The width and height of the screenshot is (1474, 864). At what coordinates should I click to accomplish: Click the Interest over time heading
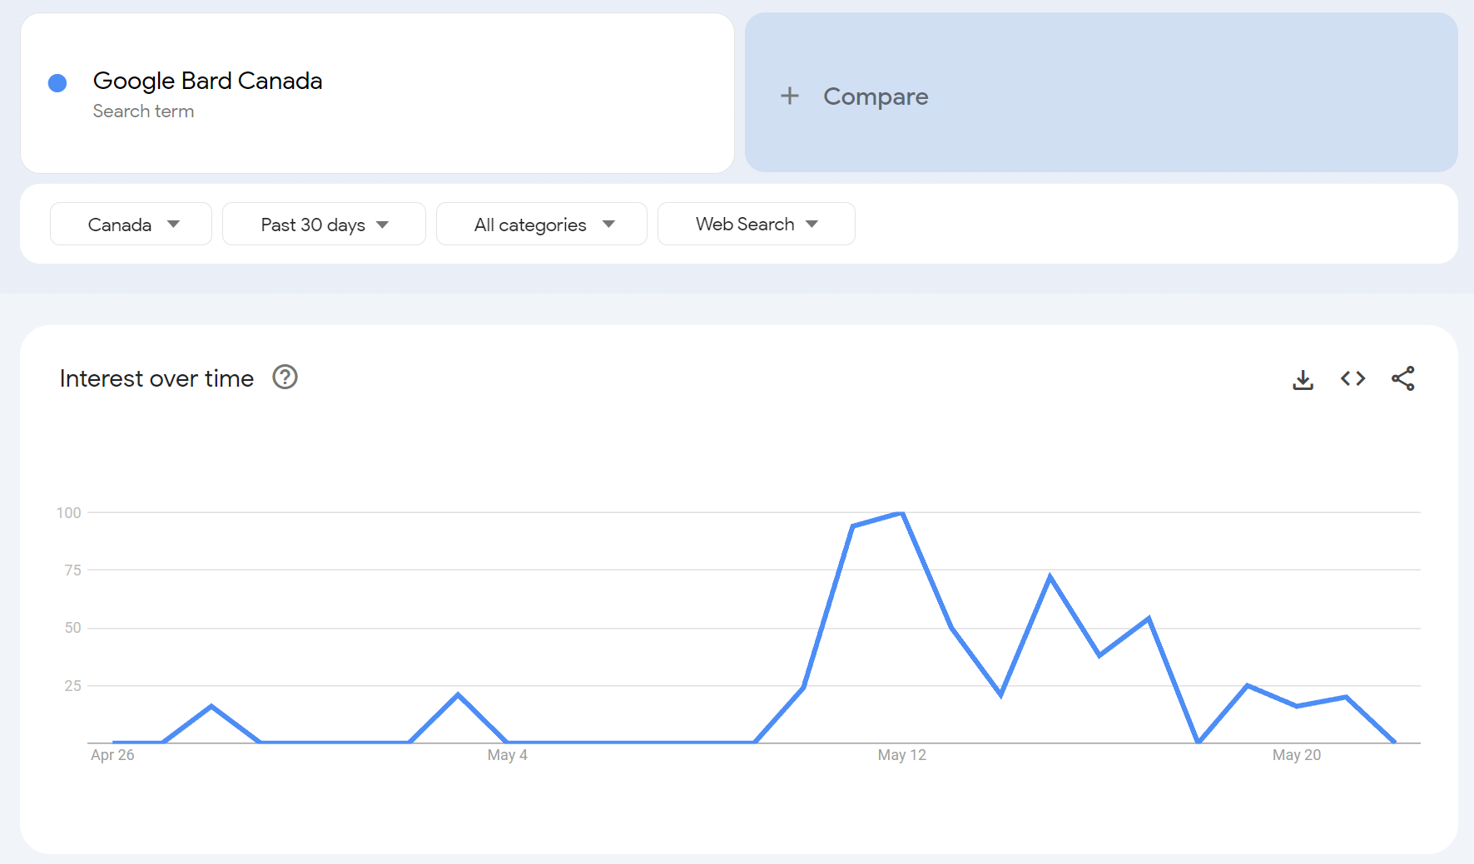pyautogui.click(x=156, y=378)
